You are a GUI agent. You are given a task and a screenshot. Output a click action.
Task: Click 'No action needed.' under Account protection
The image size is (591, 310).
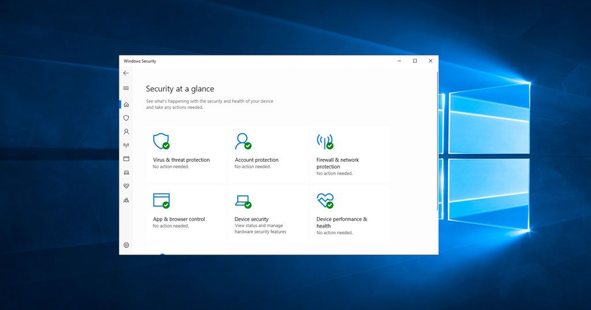click(x=253, y=167)
